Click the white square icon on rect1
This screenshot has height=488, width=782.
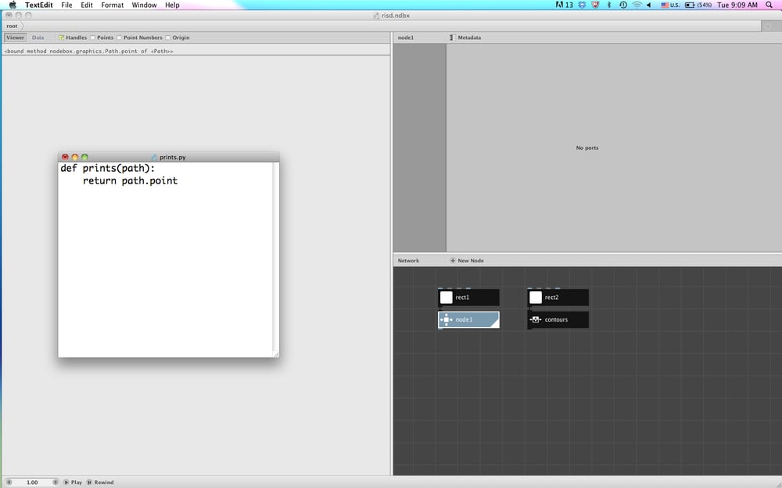tap(447, 297)
